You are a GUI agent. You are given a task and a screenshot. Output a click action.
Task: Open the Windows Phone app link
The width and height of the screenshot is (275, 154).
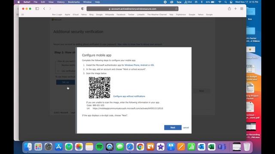point(132,65)
